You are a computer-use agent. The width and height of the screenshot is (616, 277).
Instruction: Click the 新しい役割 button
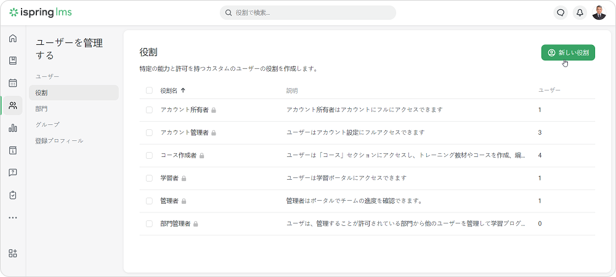[567, 53]
